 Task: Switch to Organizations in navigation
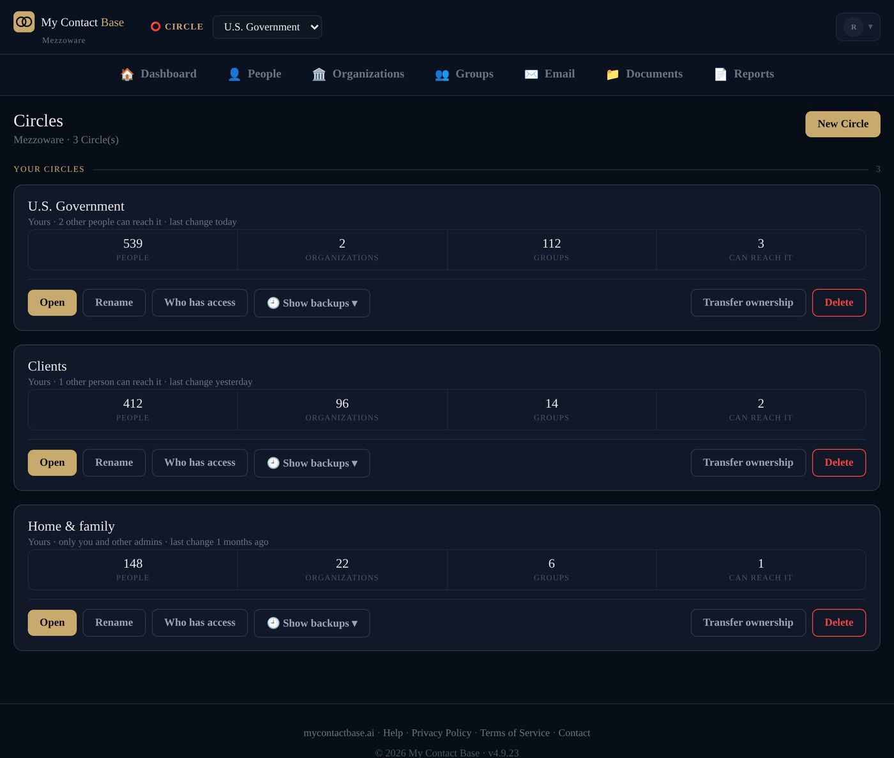pyautogui.click(x=358, y=74)
